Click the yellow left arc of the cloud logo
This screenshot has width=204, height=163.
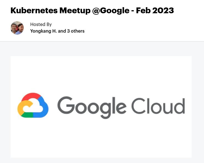[22, 107]
